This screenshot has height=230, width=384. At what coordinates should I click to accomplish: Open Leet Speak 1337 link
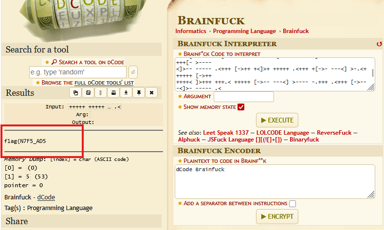[226, 133]
